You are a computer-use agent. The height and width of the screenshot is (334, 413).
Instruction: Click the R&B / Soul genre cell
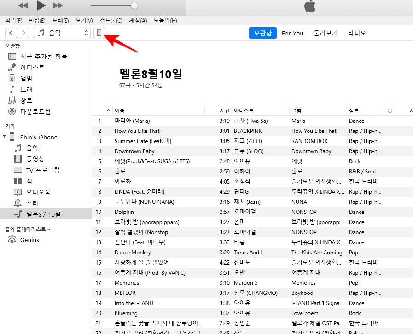pos(362,172)
